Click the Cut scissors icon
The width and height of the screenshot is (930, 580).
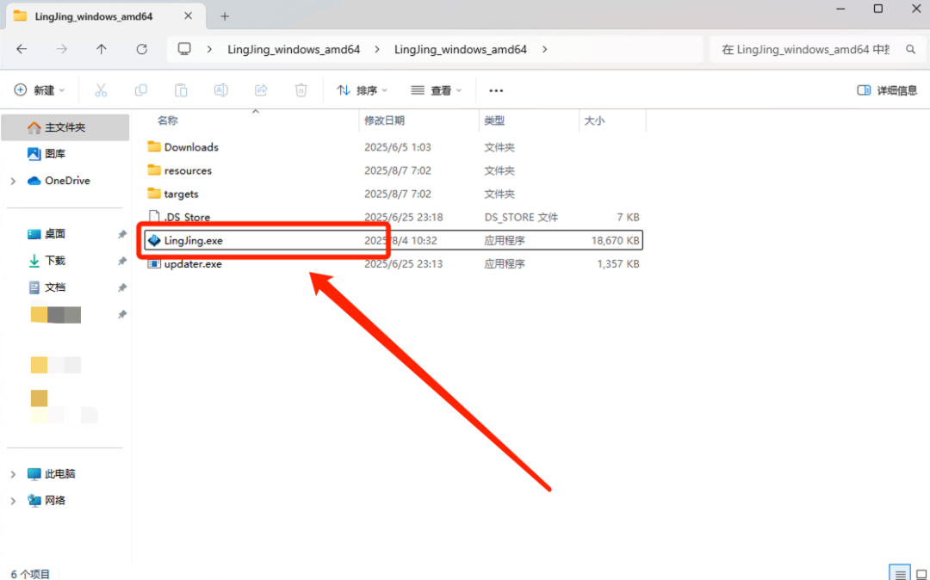click(x=101, y=90)
